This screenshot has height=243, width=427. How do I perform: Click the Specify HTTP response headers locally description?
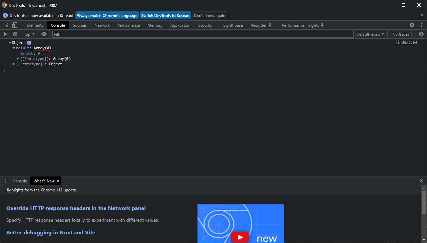pyautogui.click(x=83, y=220)
